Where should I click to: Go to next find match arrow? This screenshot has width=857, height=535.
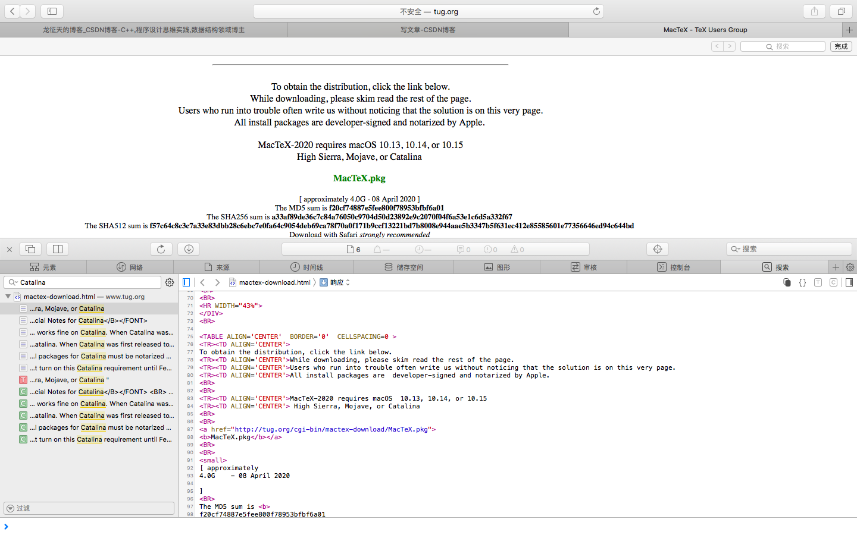(730, 46)
